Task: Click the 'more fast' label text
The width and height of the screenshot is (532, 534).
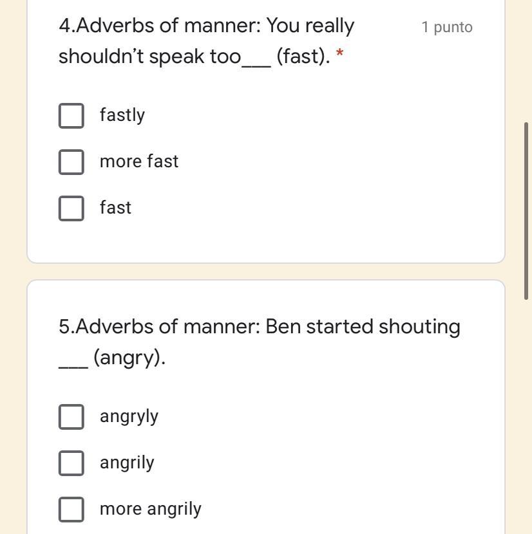Action: tap(139, 161)
